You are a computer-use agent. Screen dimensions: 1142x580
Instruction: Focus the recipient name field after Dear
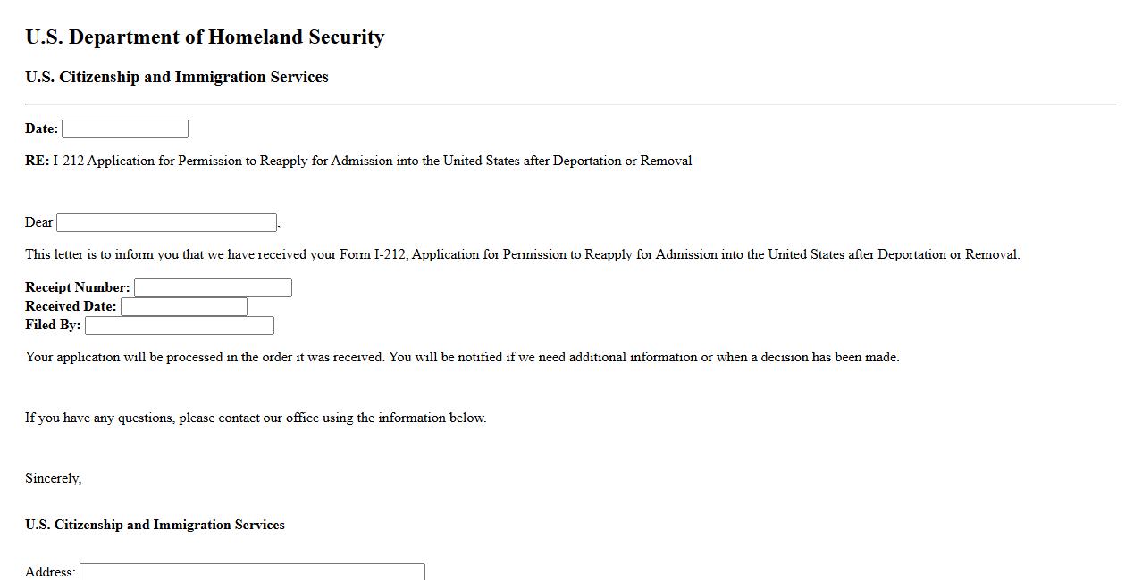coord(167,223)
